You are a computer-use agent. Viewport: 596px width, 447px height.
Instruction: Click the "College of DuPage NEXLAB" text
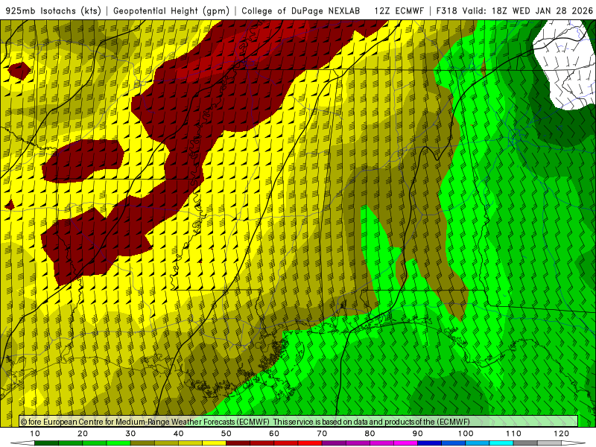301,10
